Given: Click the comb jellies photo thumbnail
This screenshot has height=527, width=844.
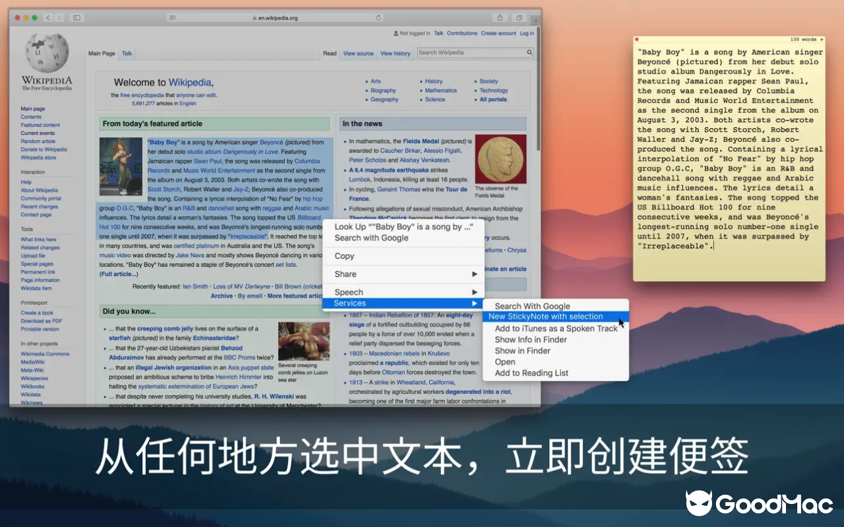Looking at the screenshot, I should pos(304,341).
